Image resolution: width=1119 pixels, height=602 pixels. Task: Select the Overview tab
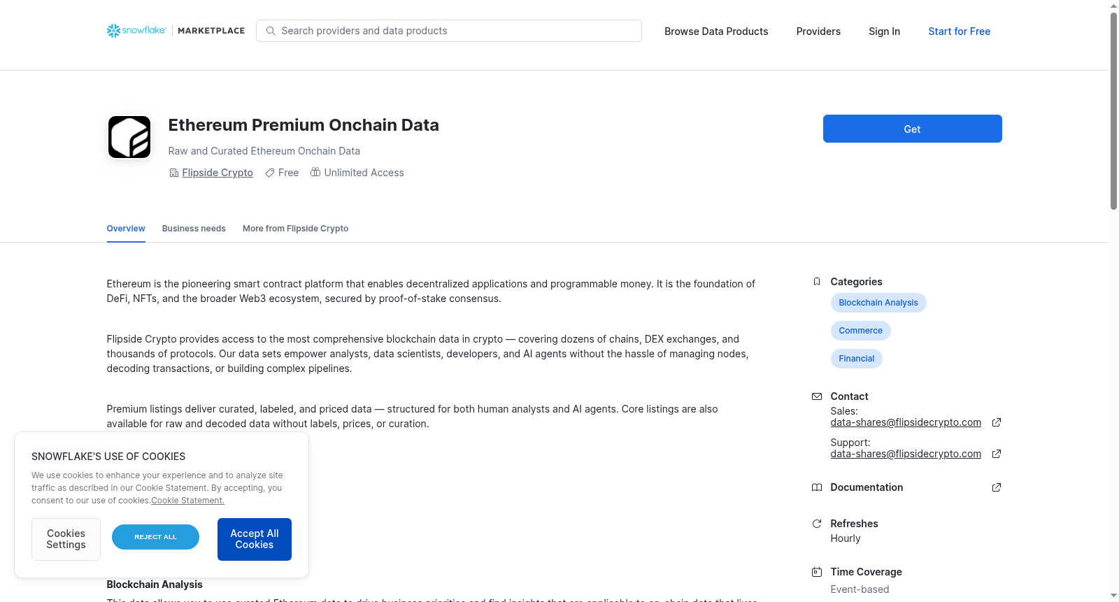tap(126, 229)
